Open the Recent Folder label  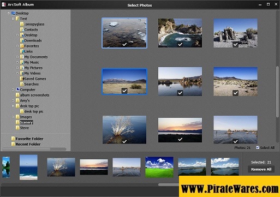tap(28, 144)
